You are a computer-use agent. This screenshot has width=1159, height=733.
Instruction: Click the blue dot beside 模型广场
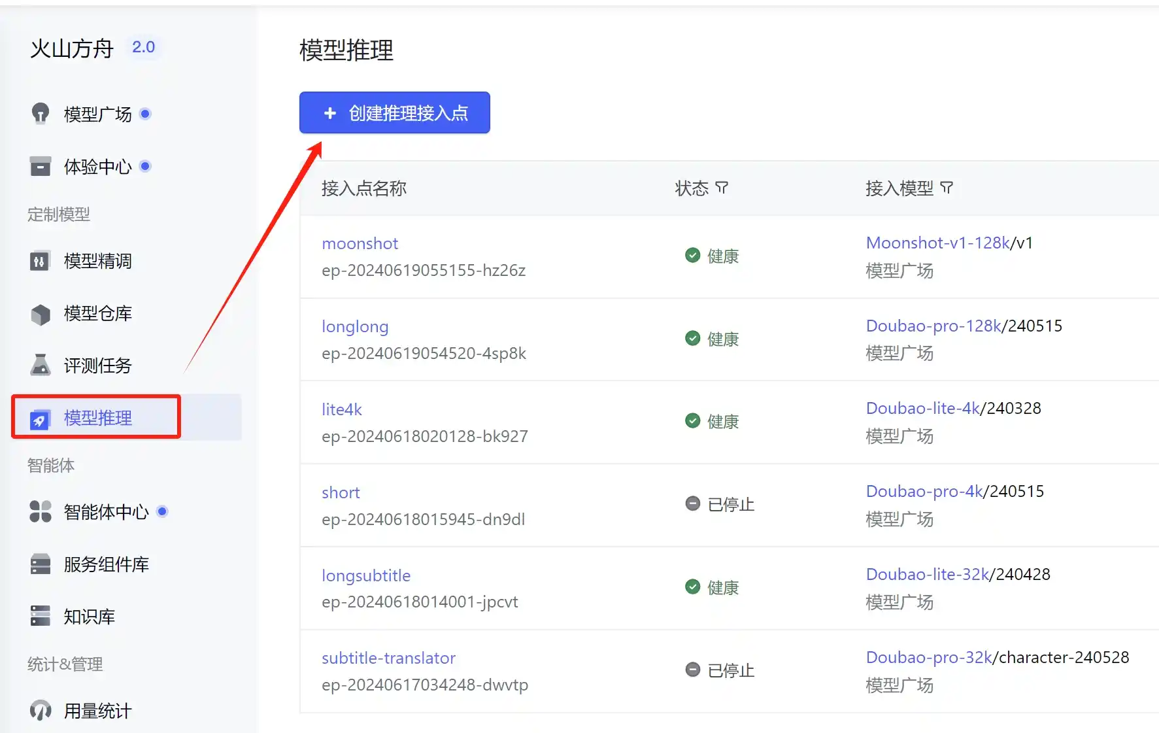146,114
